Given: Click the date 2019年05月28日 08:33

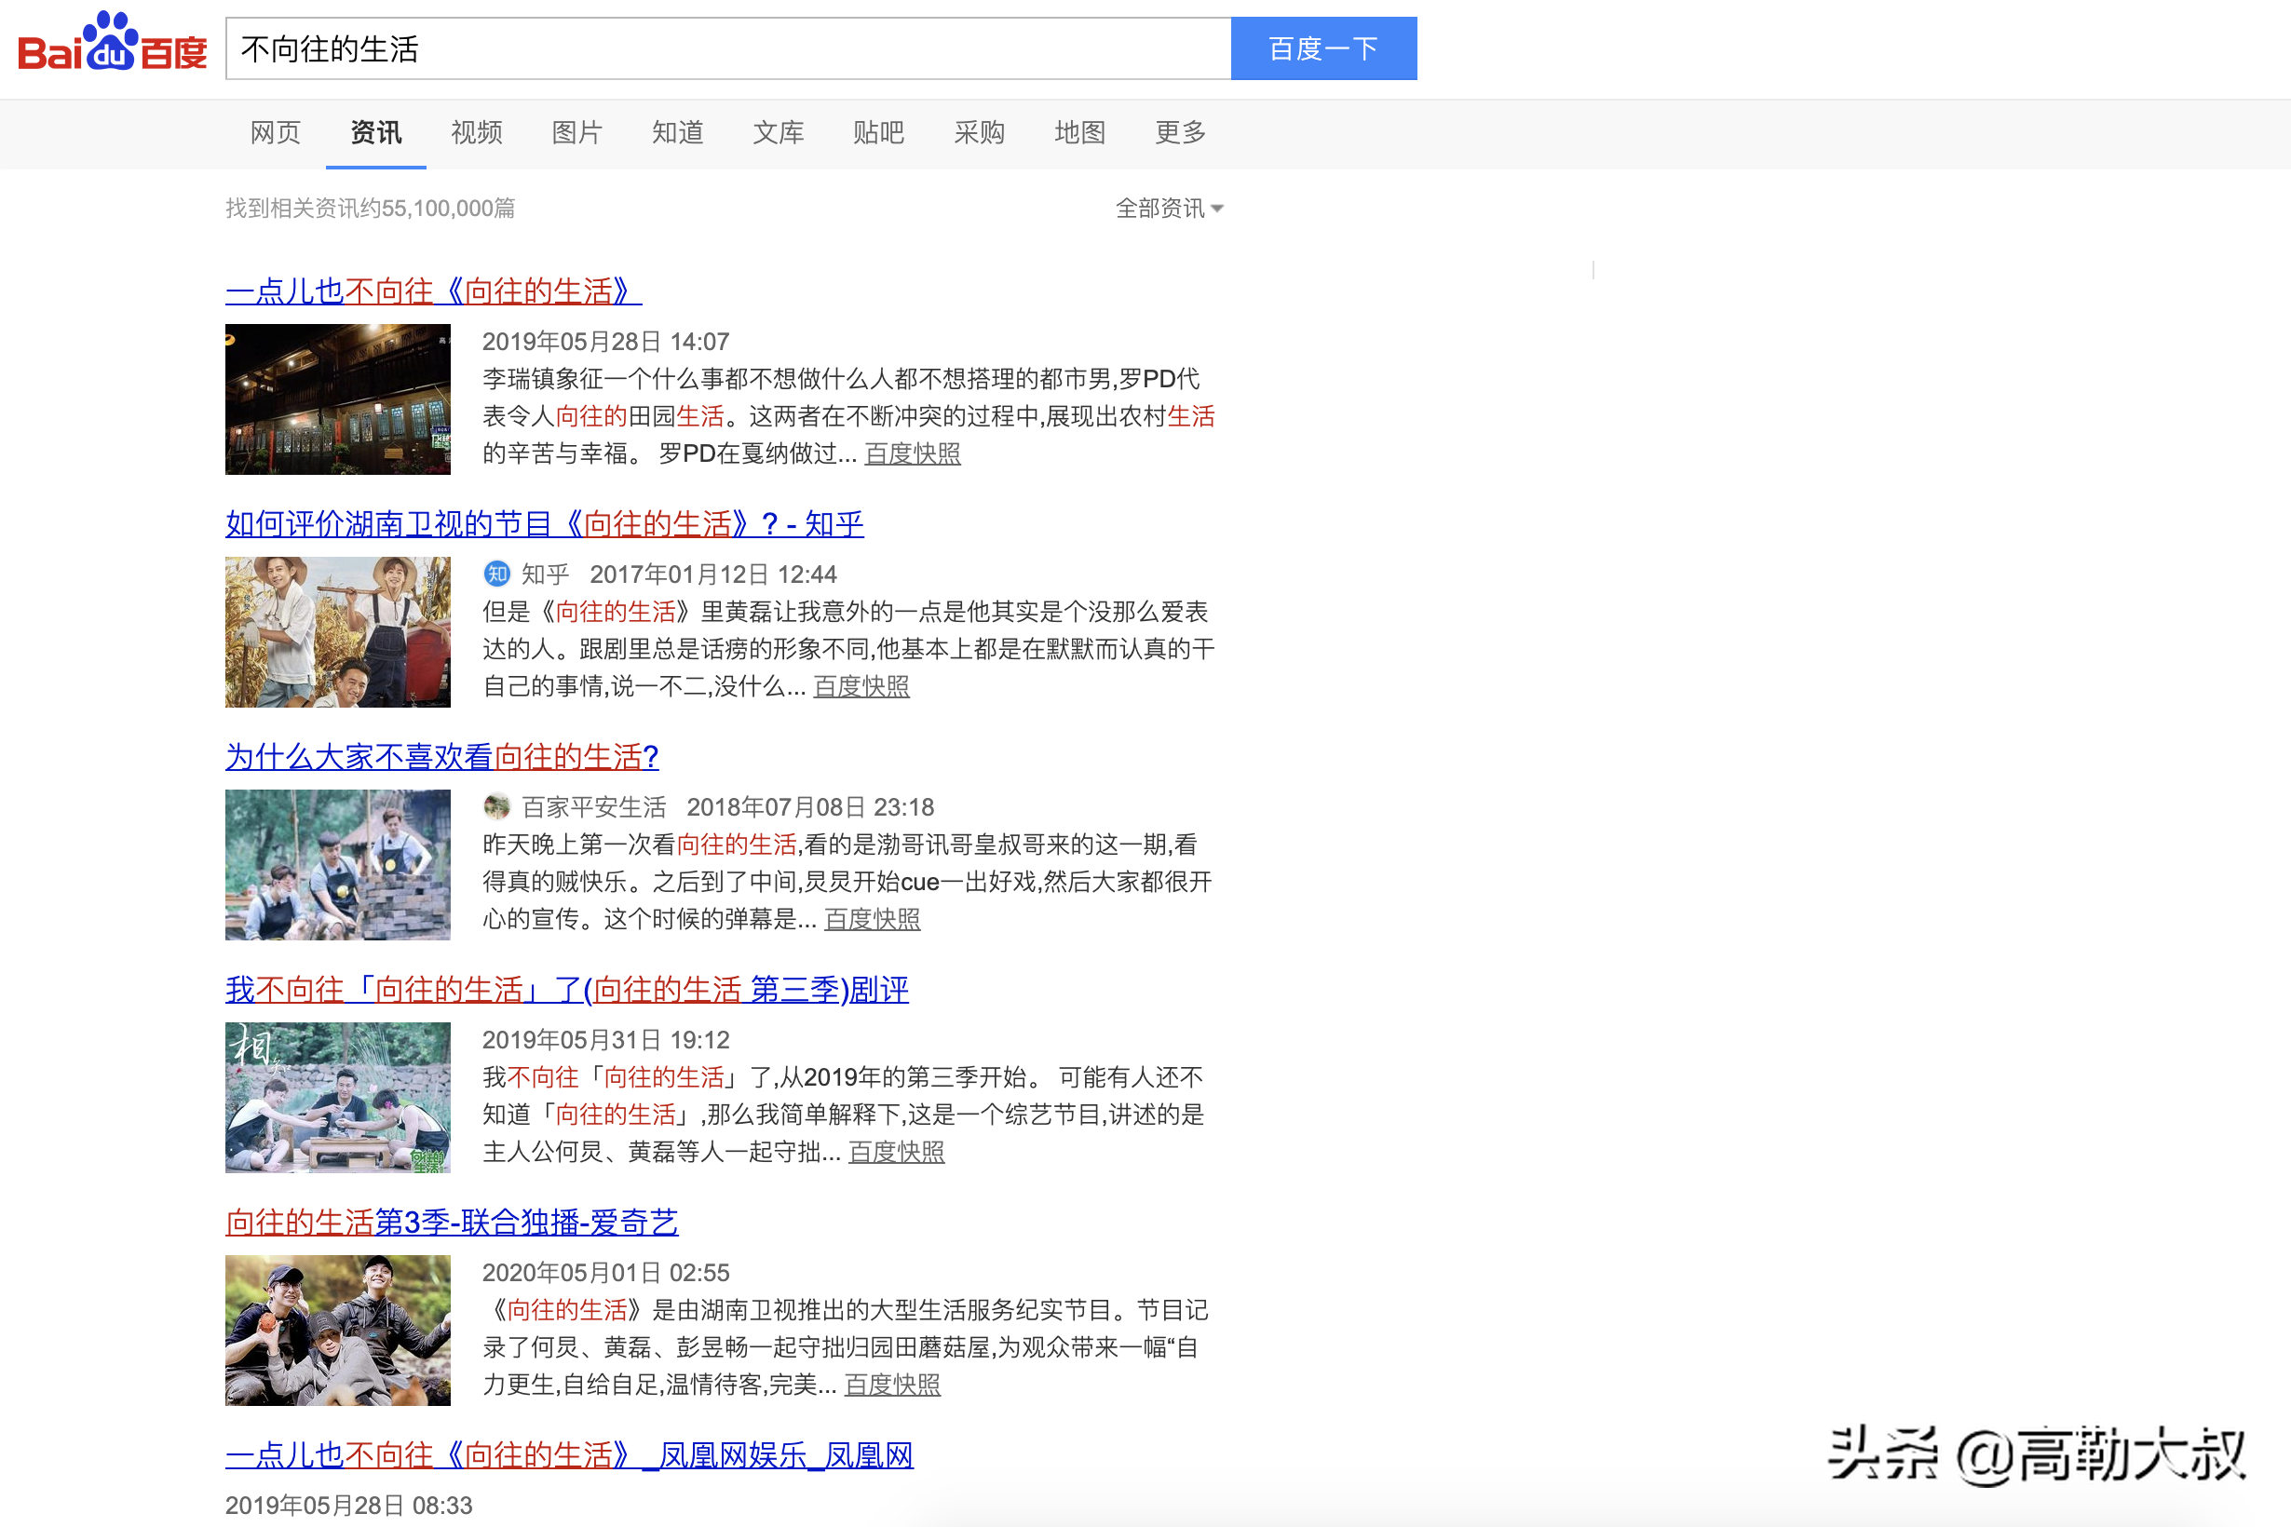Looking at the screenshot, I should tap(348, 1506).
